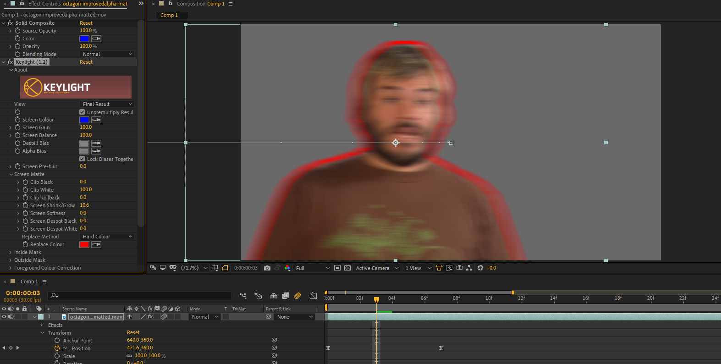
Task: Select the Comp 1 viewer tab
Action: 169,15
